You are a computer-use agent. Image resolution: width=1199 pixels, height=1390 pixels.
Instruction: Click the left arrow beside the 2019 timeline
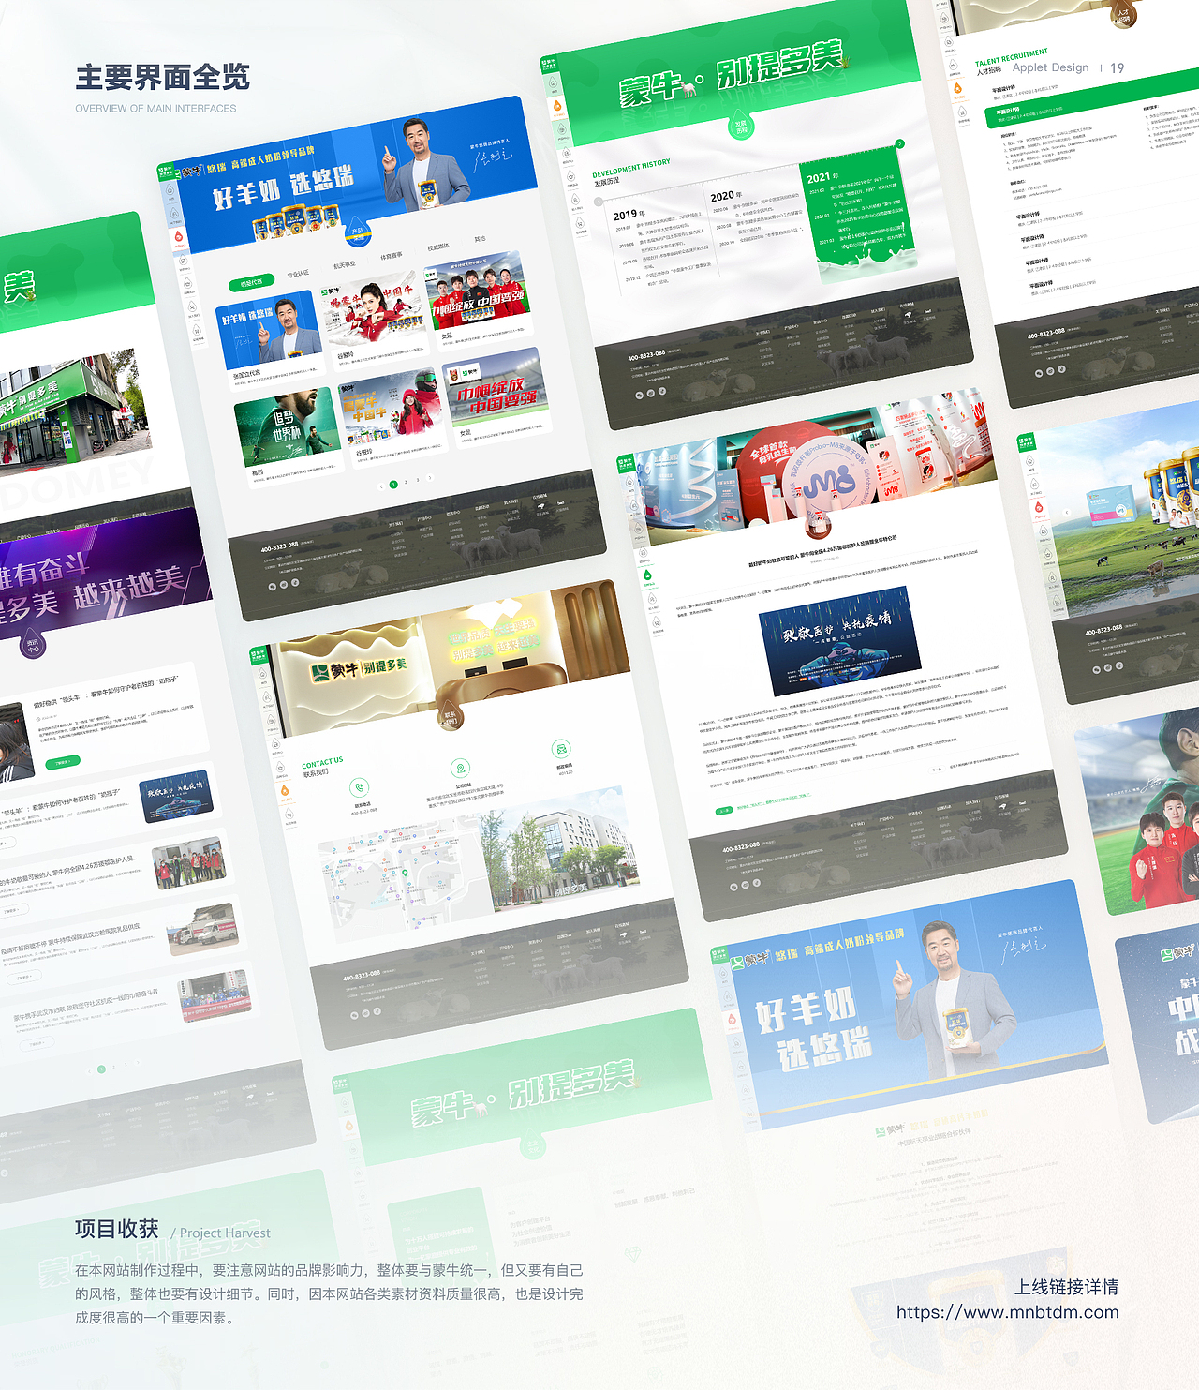pyautogui.click(x=599, y=201)
